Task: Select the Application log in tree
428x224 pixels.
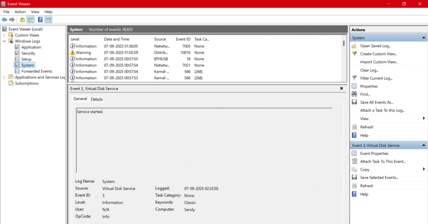Action: coord(31,47)
